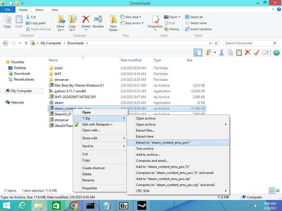282x211 pixels.
Task: Click Invert selection in the ribbon
Action: [x=198, y=29]
